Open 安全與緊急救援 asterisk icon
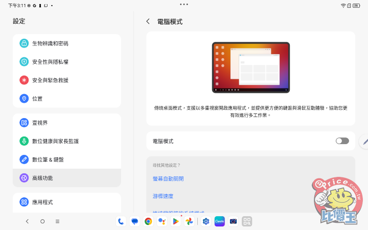Image resolution: width=368 pixels, height=230 pixels. tap(24, 80)
